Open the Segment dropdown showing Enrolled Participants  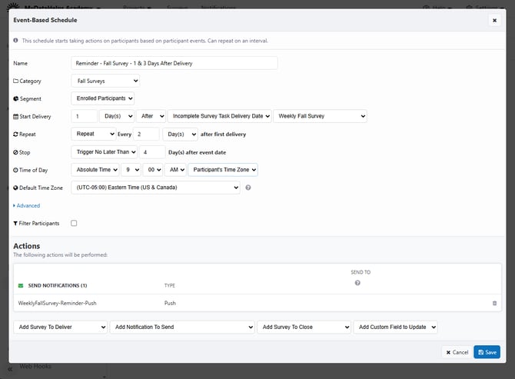(102, 98)
